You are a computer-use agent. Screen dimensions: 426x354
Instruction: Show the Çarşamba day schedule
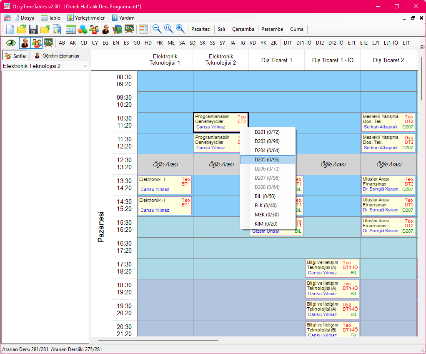point(243,29)
